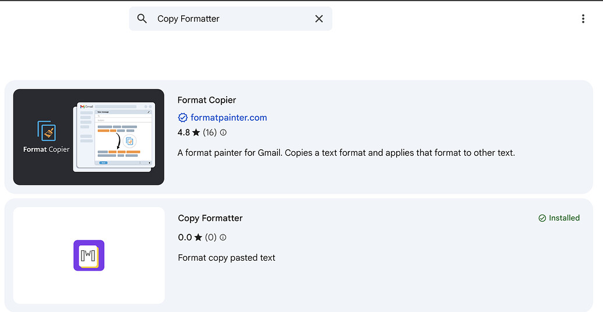Viewport: 603px width, 312px height.
Task: Click the purple Copy Formatter icon thumbnail
Action: pos(89,255)
